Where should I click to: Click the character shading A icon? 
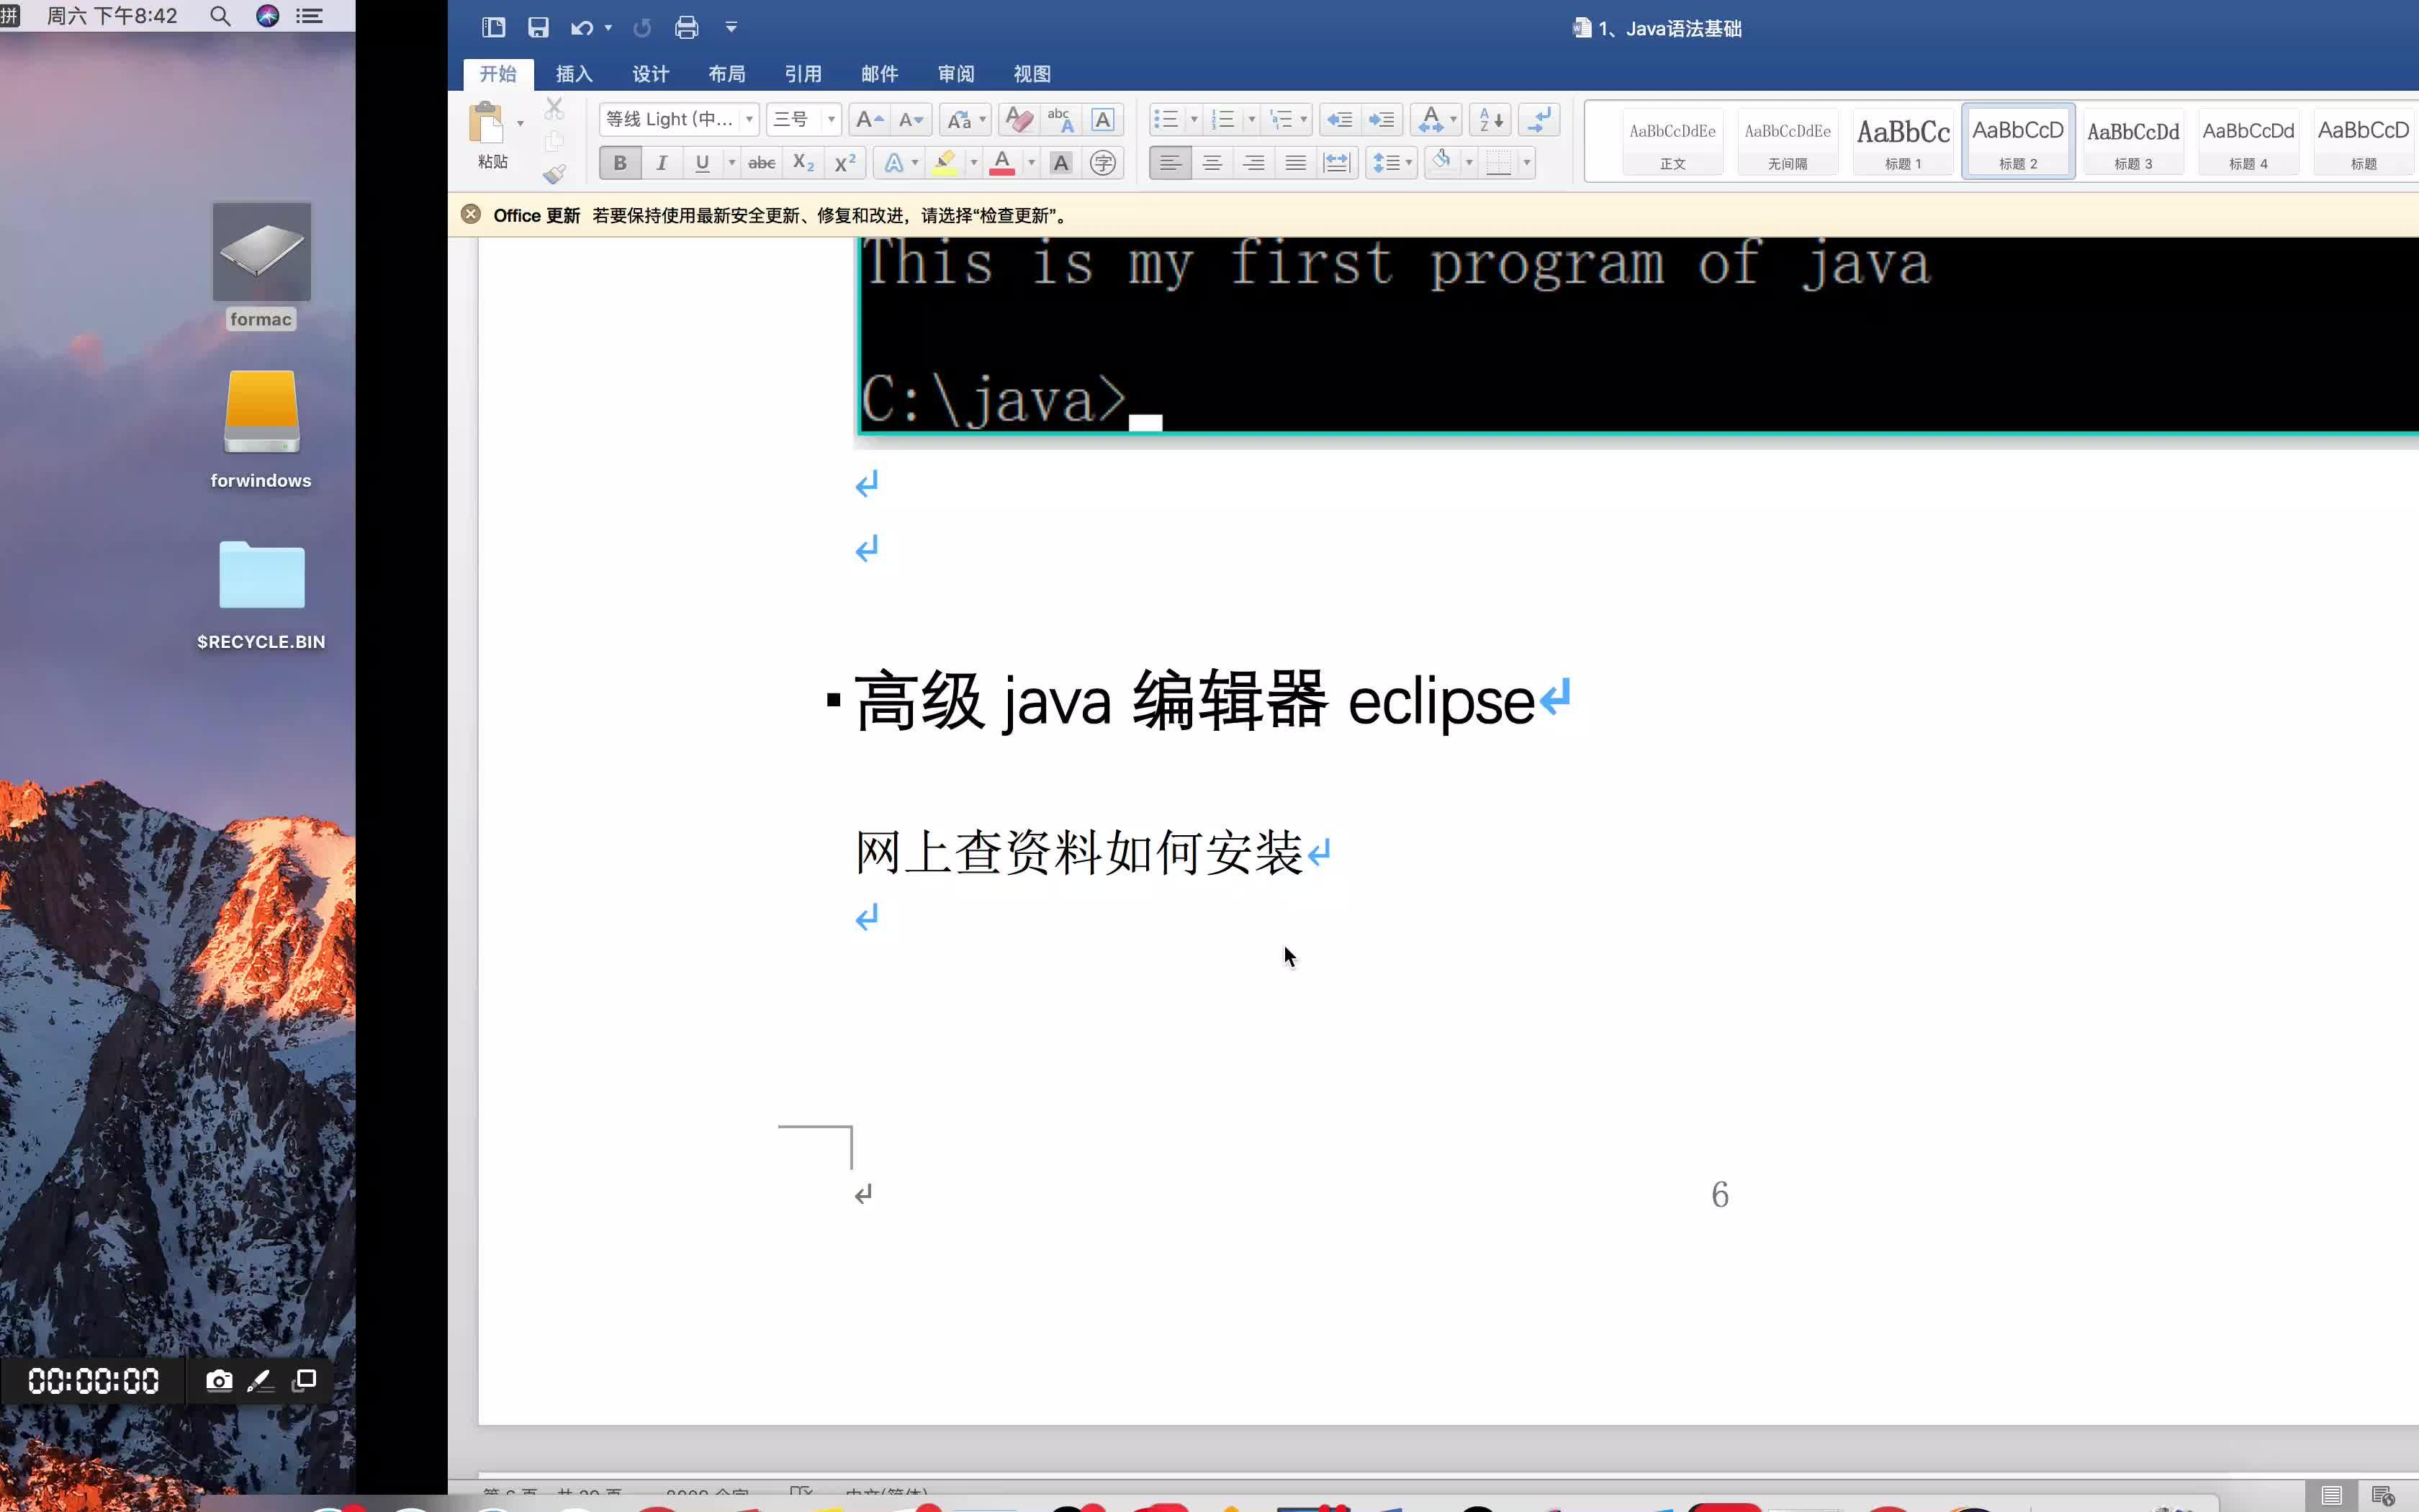pyautogui.click(x=1060, y=163)
